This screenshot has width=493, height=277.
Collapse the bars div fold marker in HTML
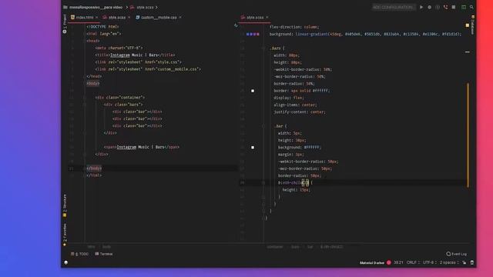point(85,105)
